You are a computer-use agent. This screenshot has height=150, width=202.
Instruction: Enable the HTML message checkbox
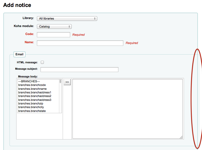click(x=42, y=62)
